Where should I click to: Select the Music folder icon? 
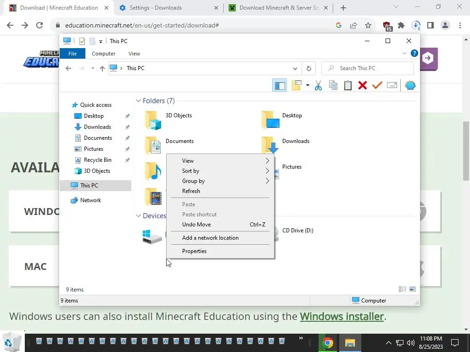point(153,171)
